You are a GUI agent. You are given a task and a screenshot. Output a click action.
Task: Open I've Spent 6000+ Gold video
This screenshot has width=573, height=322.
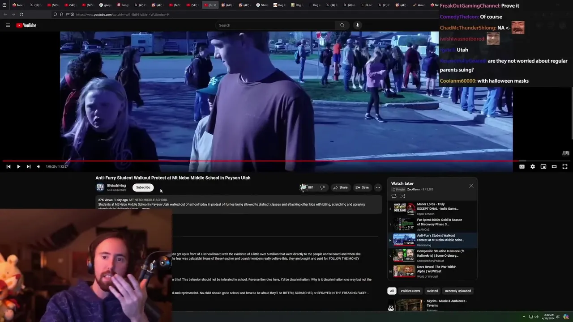point(432,225)
